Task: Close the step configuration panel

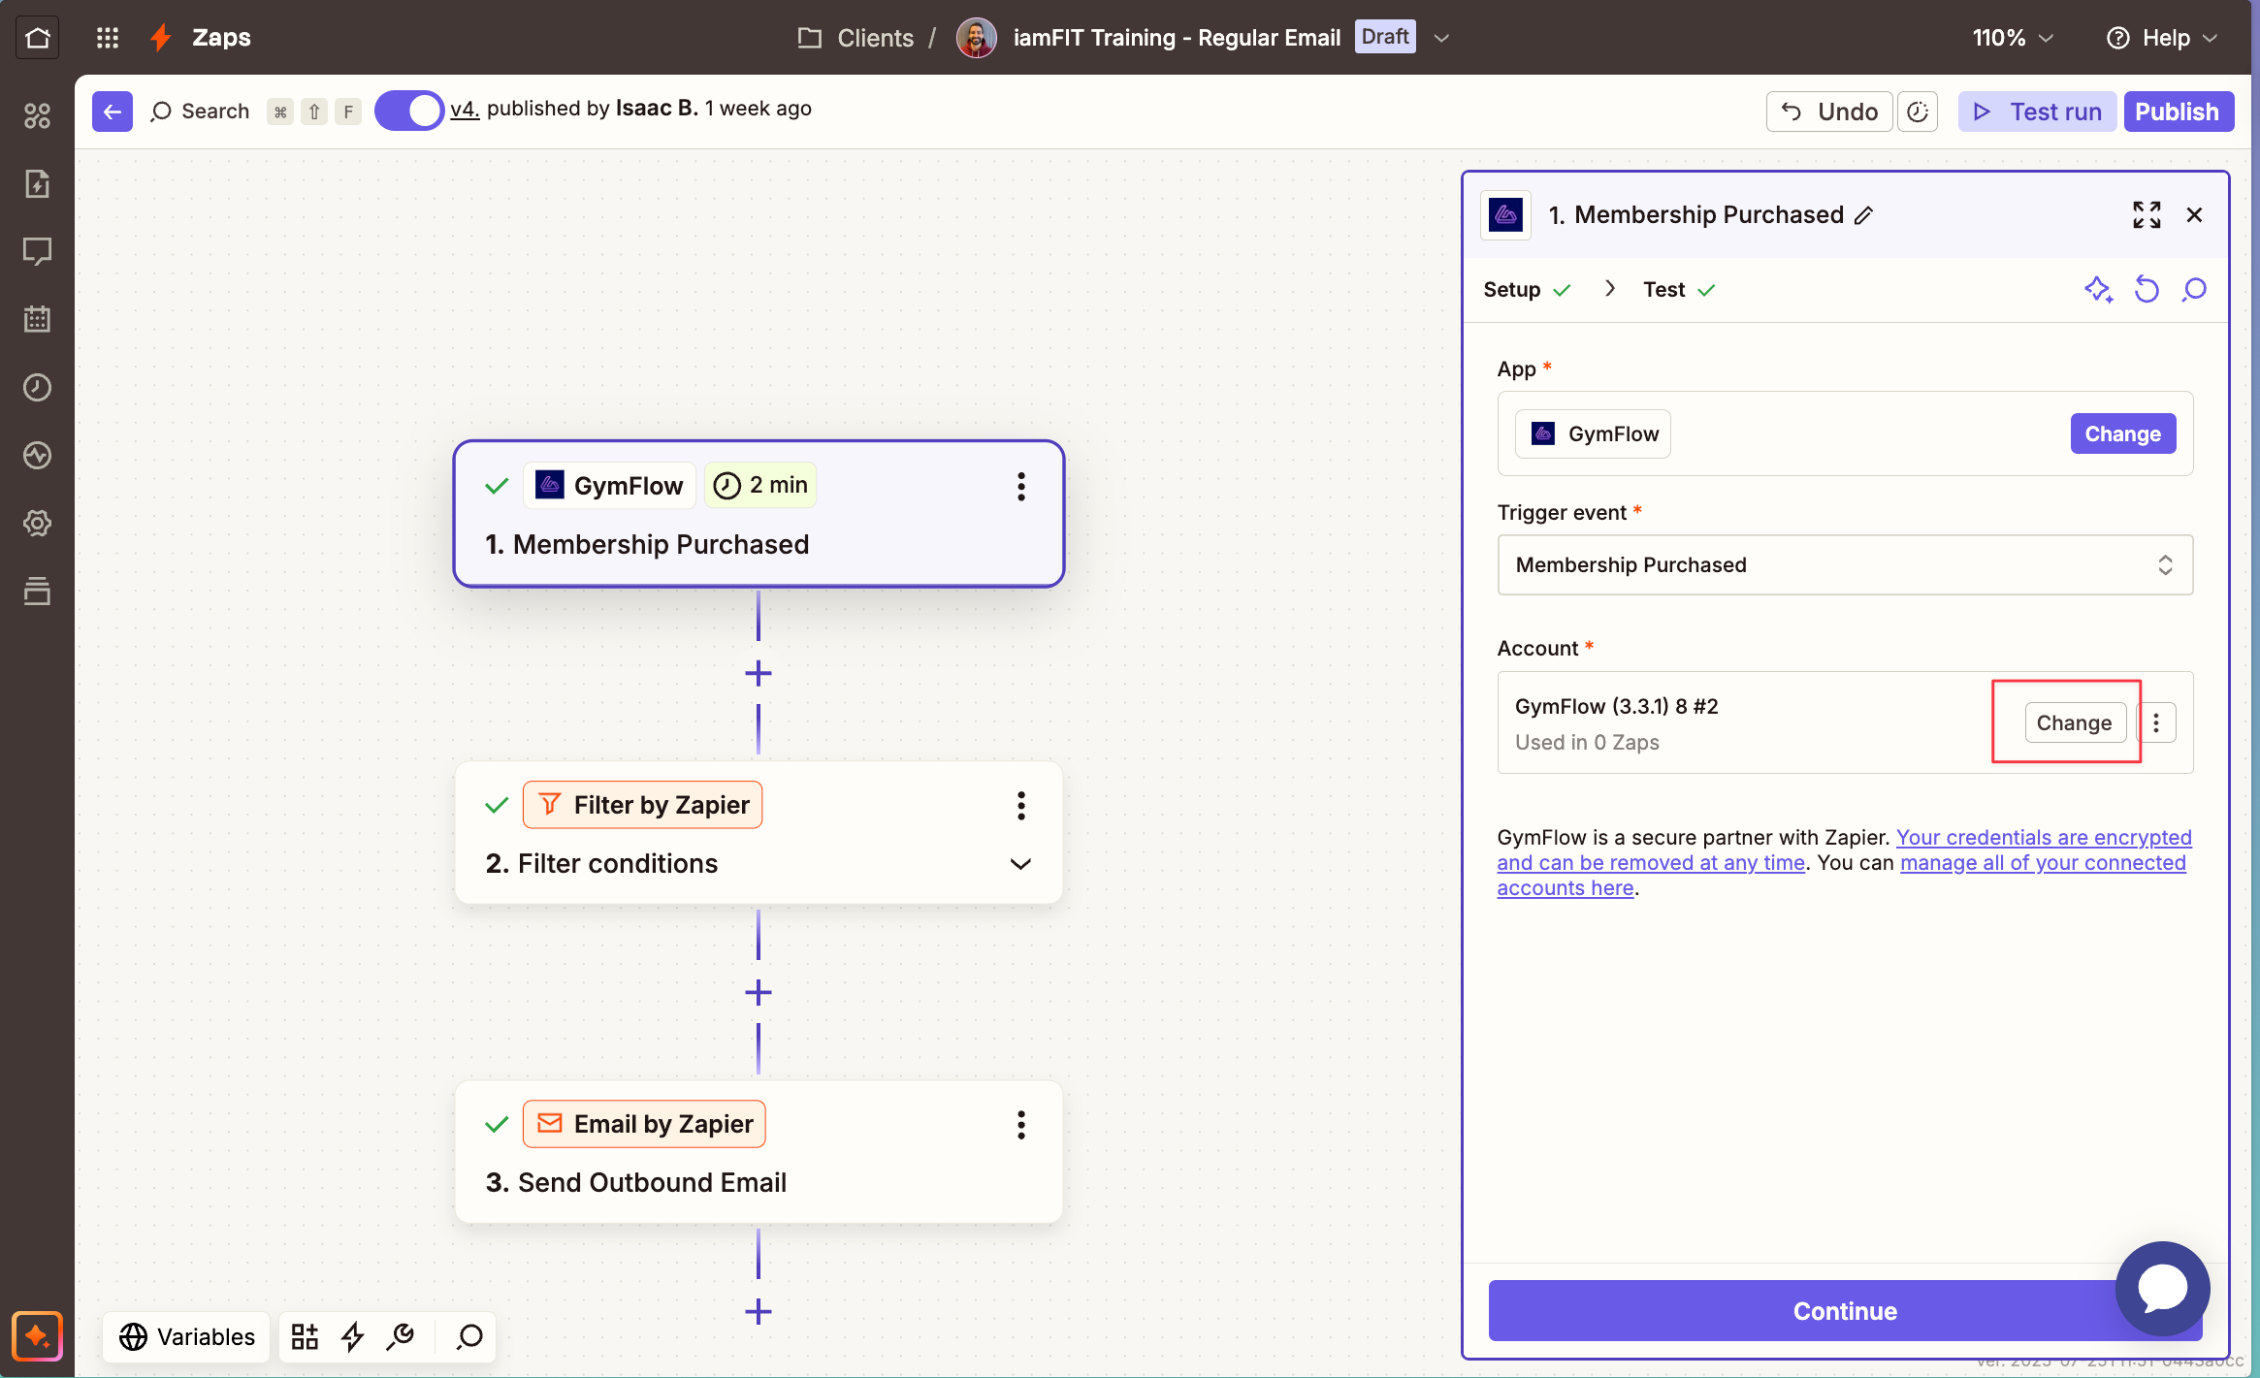Action: 2194,215
